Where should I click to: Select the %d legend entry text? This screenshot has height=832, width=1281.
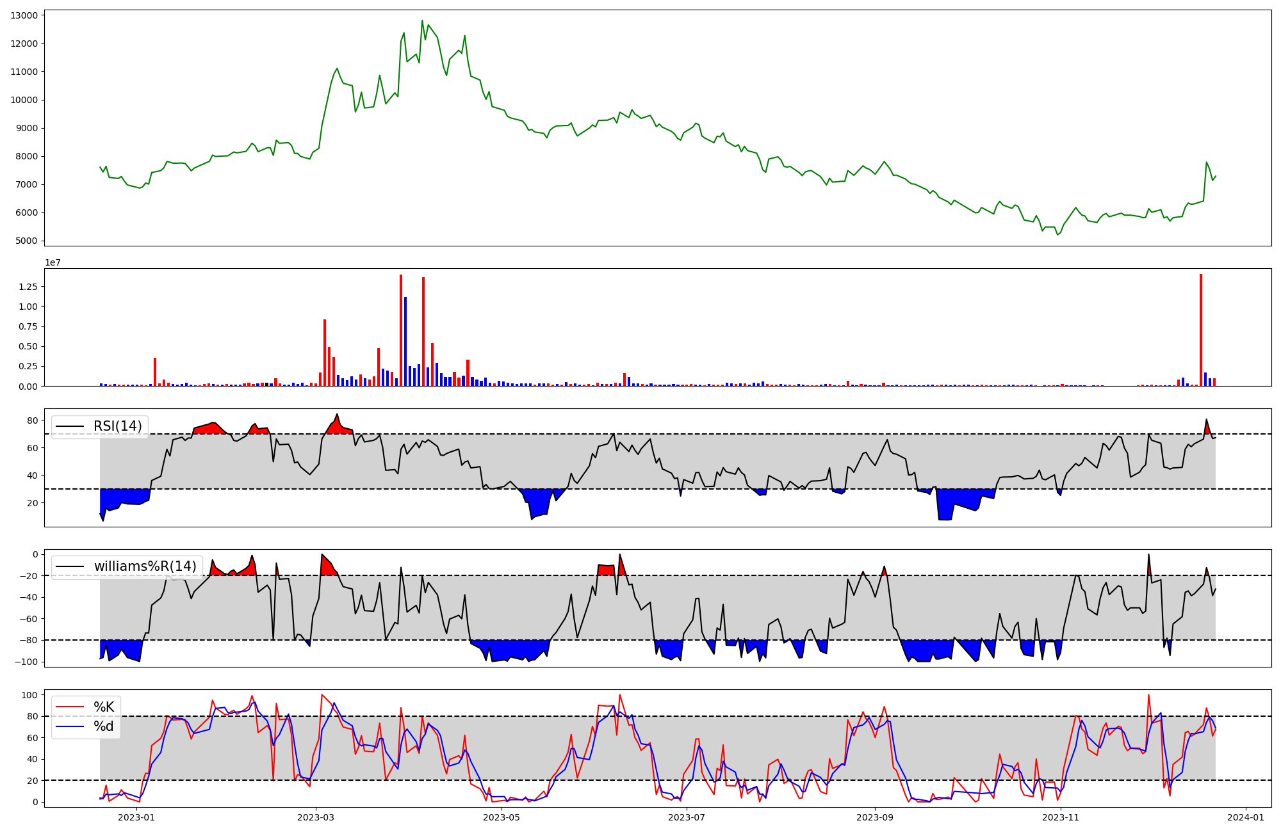(x=104, y=726)
